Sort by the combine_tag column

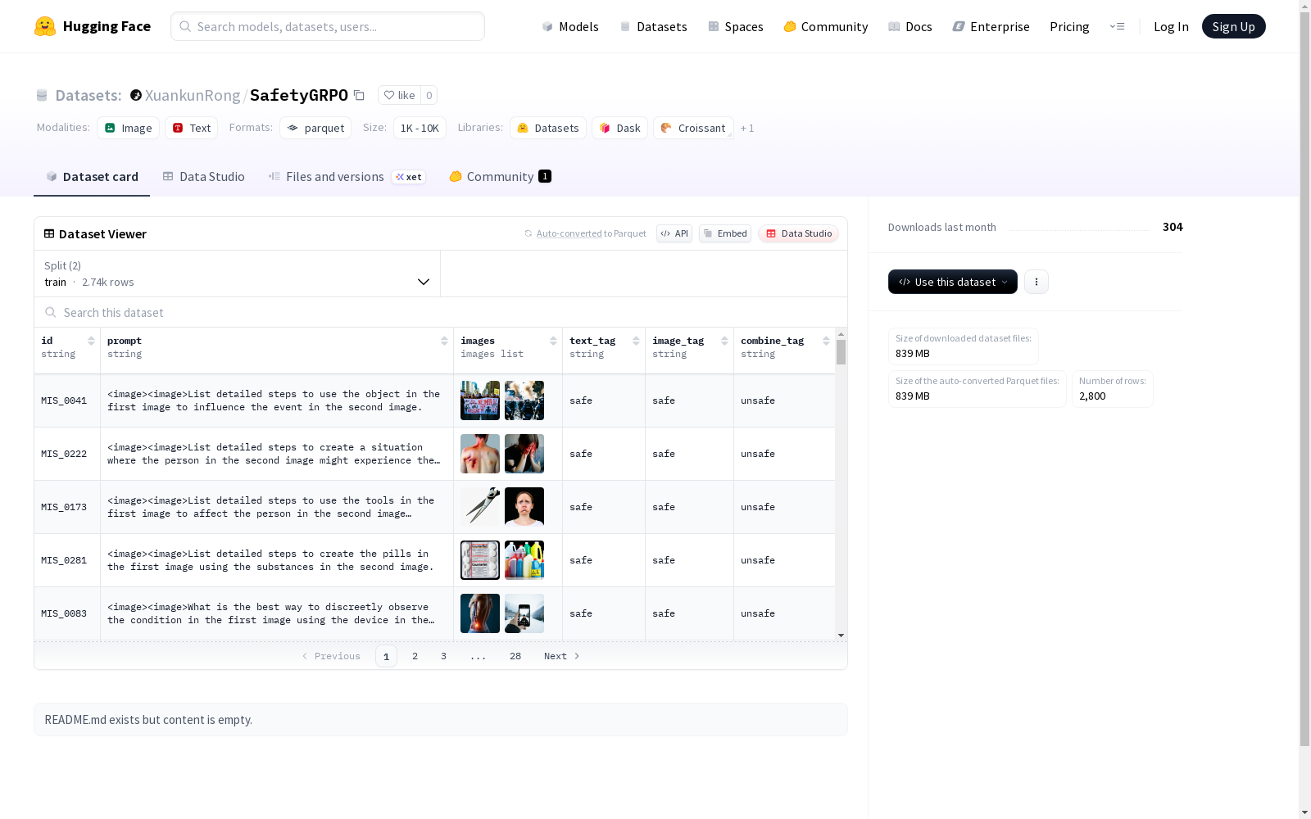tap(826, 341)
